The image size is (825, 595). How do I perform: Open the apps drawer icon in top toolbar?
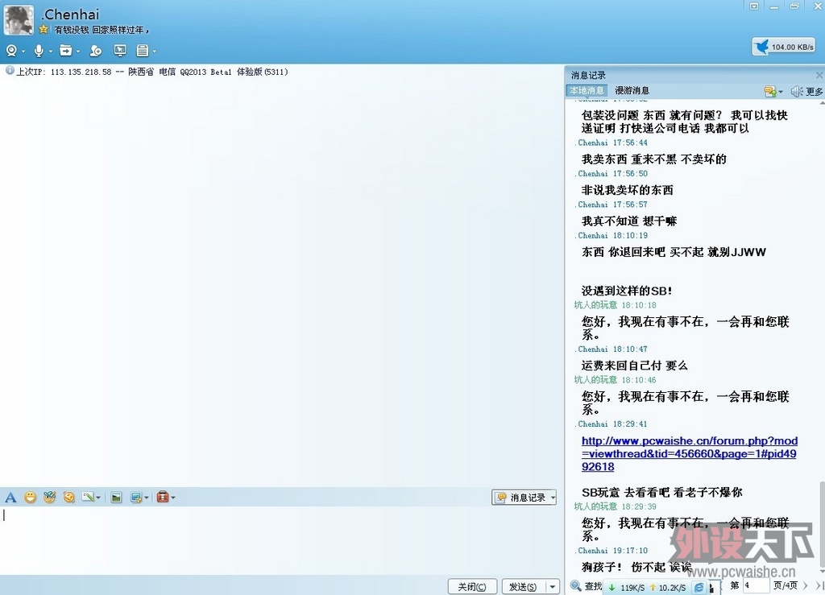[142, 51]
